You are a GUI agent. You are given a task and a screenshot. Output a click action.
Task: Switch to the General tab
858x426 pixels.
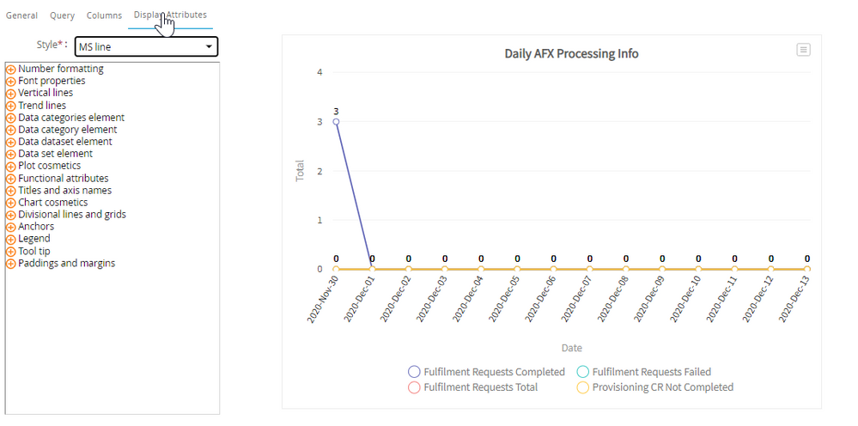pos(21,15)
